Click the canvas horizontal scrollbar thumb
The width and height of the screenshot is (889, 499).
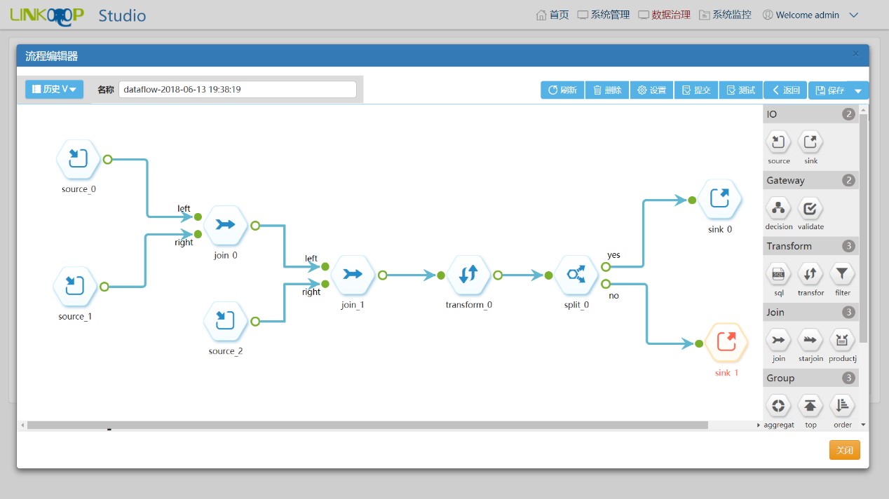click(x=367, y=425)
